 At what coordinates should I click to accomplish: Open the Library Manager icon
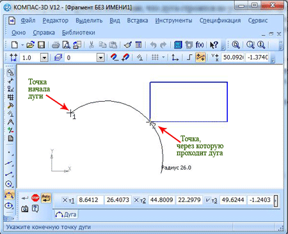[178, 45]
